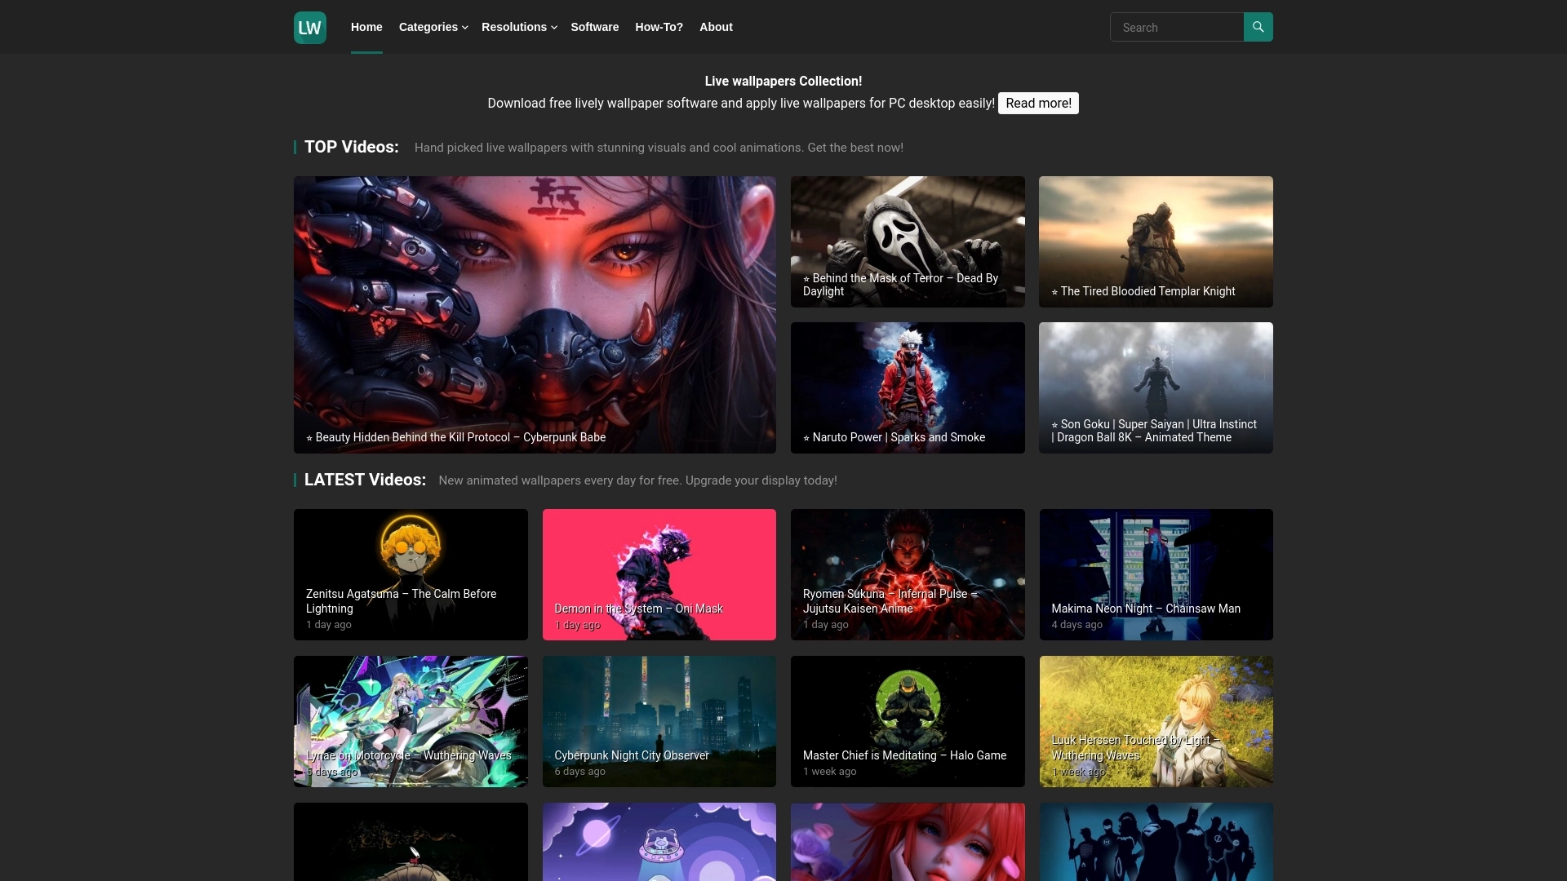The height and width of the screenshot is (881, 1567).
Task: Open Behind the Mask of Terror wallpaper
Action: tap(908, 241)
